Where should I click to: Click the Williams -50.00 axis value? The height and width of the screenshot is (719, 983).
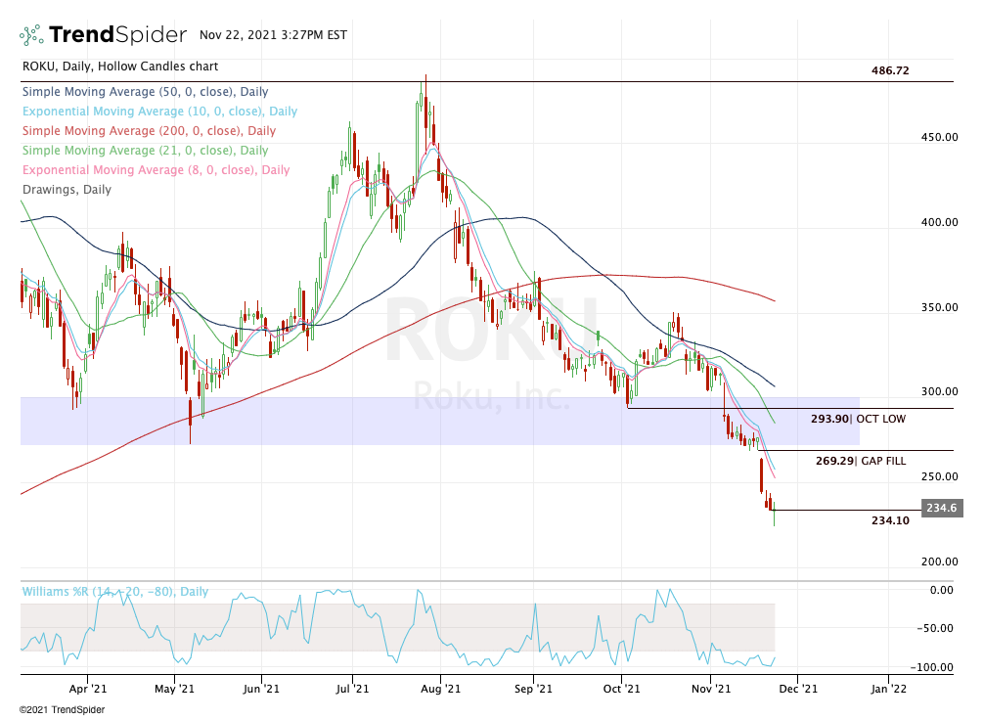coord(935,628)
